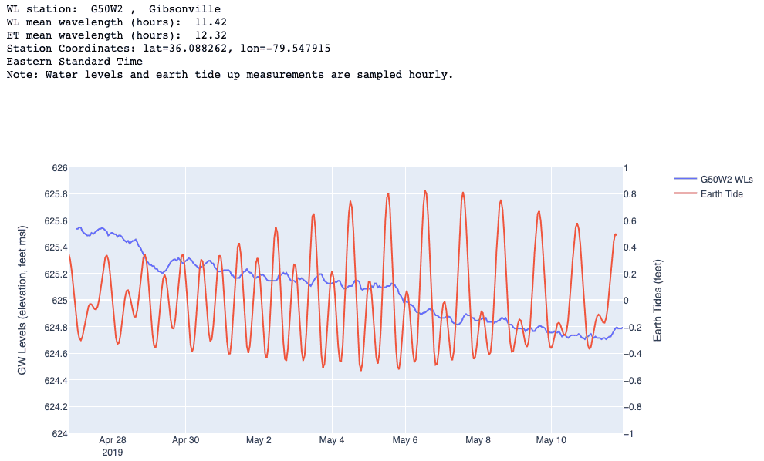Click the 624 tick on left axis
Screen dimensions: 764x461
pos(60,434)
